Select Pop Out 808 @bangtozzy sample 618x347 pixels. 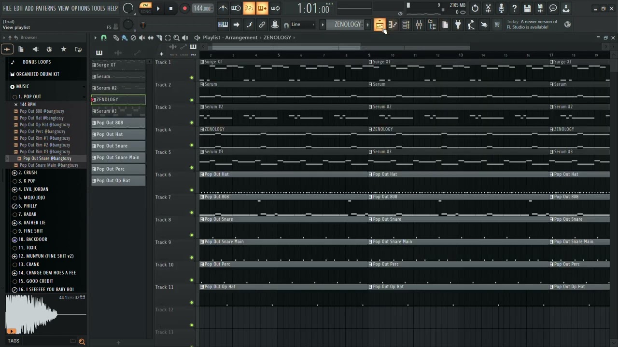click(x=42, y=111)
